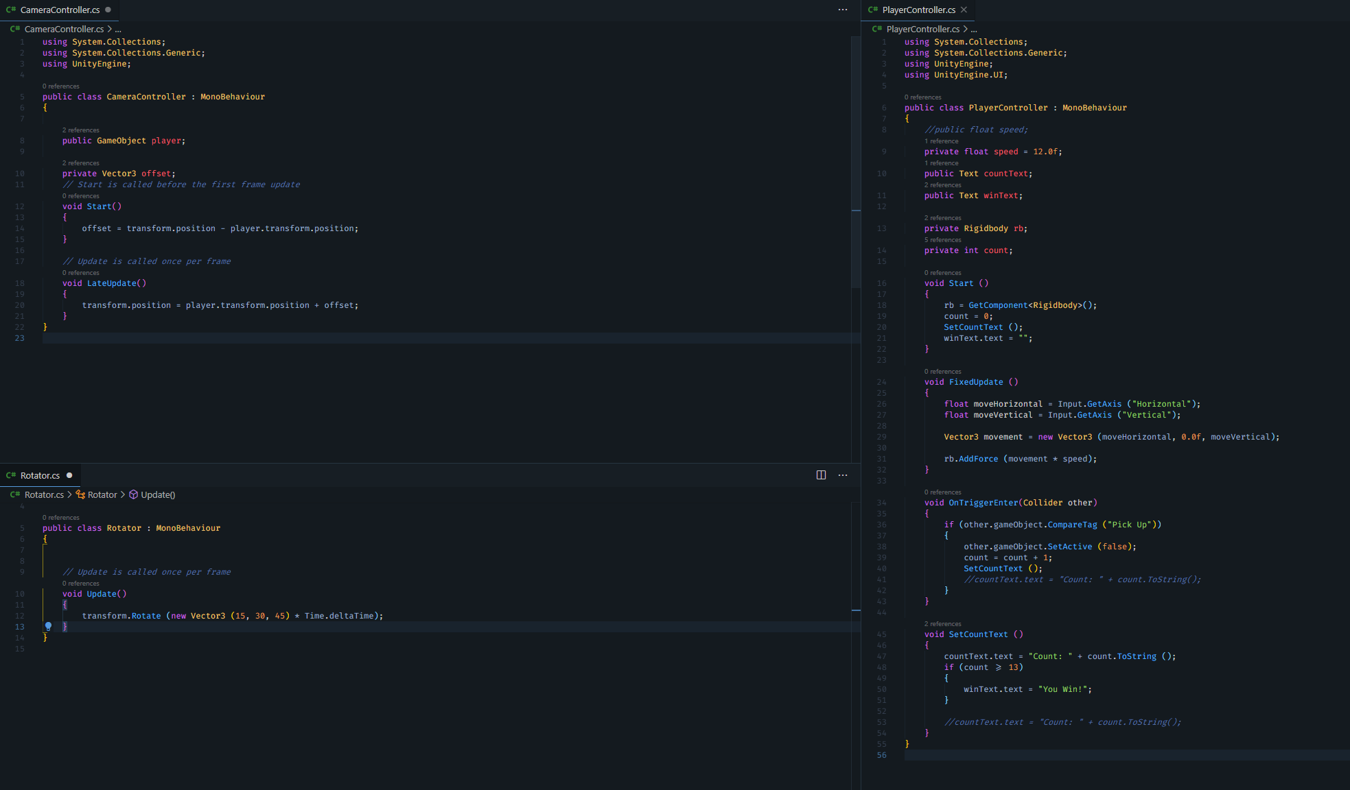Click 'AddForce' in rb.AddForce line

[x=979, y=459]
